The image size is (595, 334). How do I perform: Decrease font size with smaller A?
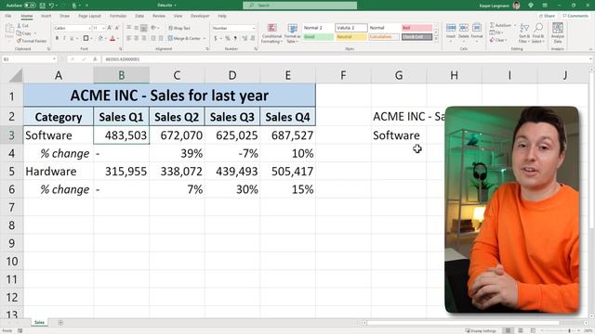[117, 28]
